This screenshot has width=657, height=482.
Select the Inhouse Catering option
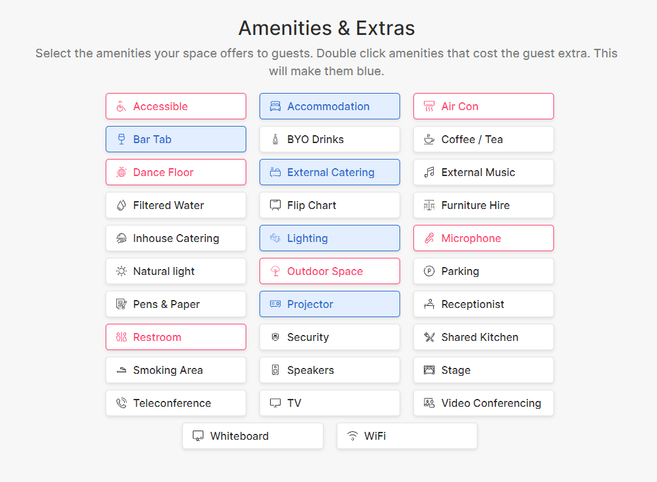point(176,238)
